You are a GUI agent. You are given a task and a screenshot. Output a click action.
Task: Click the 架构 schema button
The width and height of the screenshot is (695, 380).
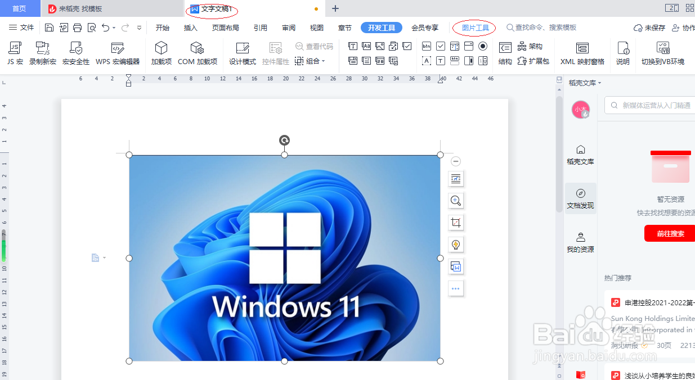pos(530,46)
